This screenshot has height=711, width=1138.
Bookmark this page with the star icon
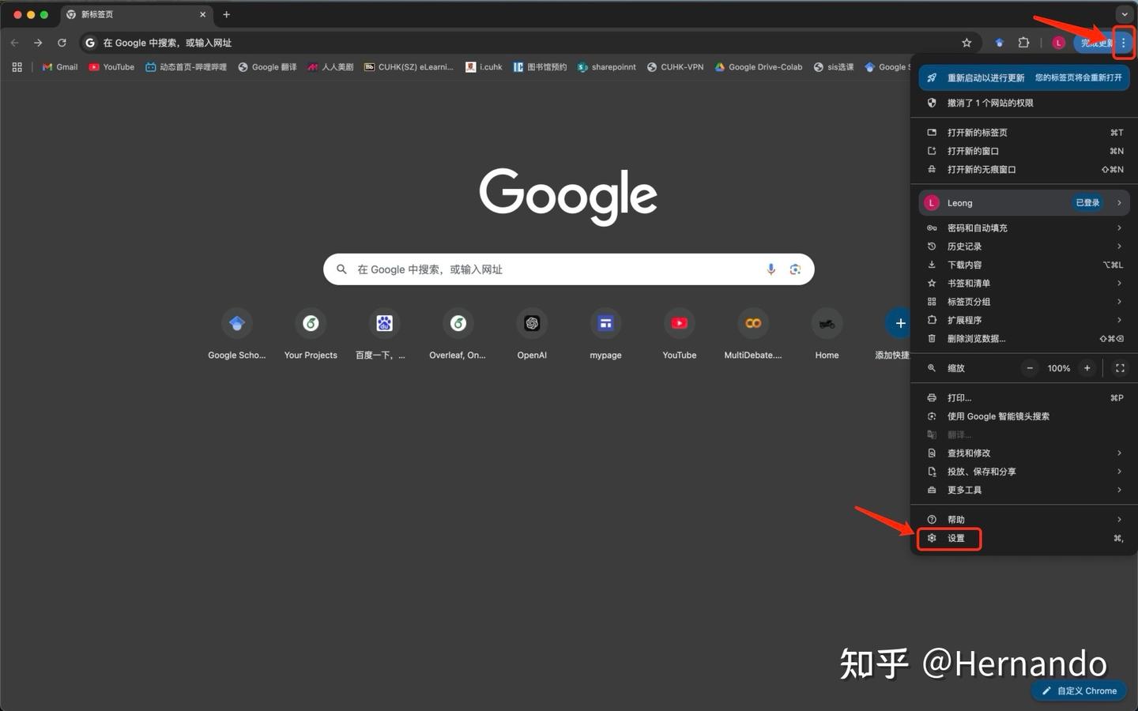[x=967, y=43]
